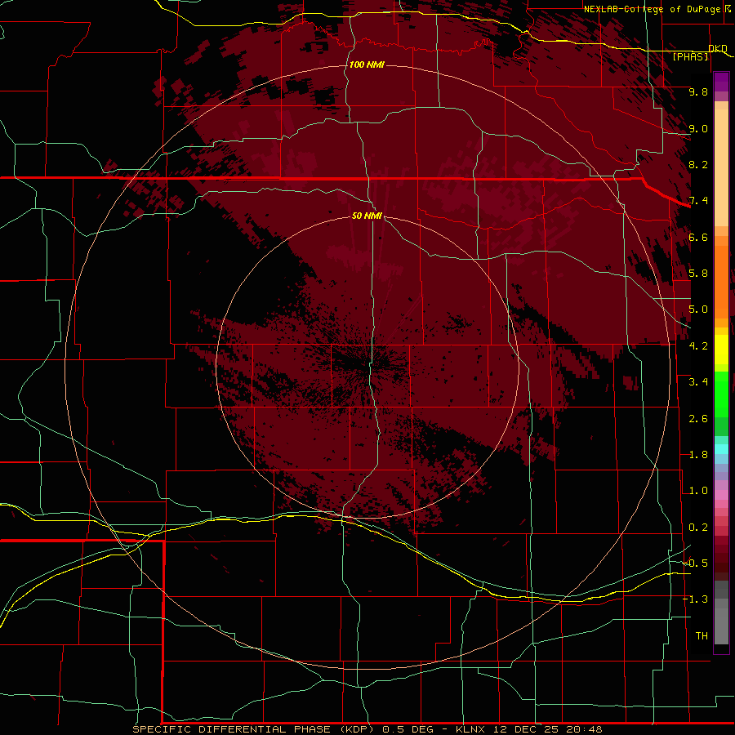The image size is (735, 735).
Task: Click the purple segment atop the color bar
Action: [x=721, y=82]
